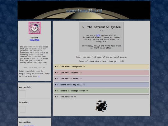Viewport: 168px width, 126px height.
Task: Expand the end is never section
Action: click(101, 79)
